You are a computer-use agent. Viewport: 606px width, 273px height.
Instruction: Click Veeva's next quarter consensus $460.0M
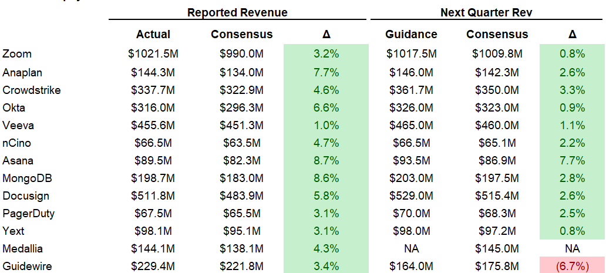497,125
